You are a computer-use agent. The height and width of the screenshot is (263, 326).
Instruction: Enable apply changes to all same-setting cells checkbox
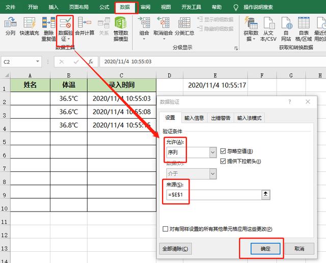point(165,229)
